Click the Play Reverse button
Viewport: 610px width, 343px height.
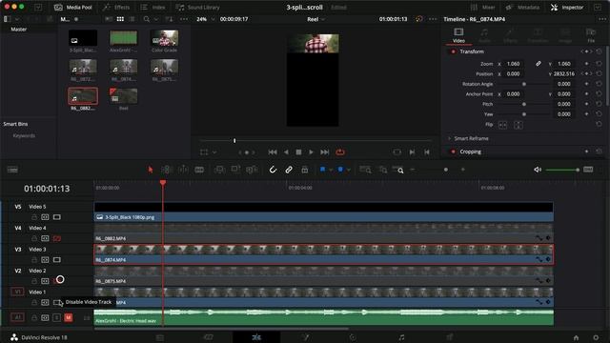[x=286, y=152]
